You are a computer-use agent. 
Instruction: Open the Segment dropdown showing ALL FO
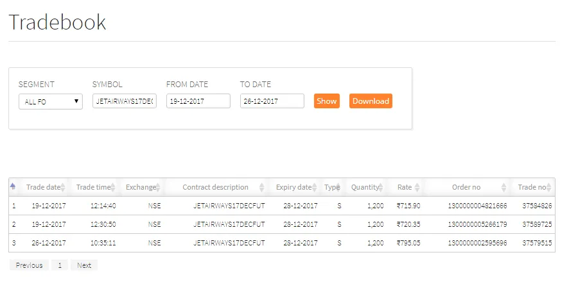[x=50, y=101]
